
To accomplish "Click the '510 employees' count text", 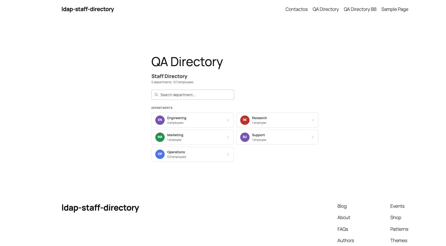I will tap(177, 157).
